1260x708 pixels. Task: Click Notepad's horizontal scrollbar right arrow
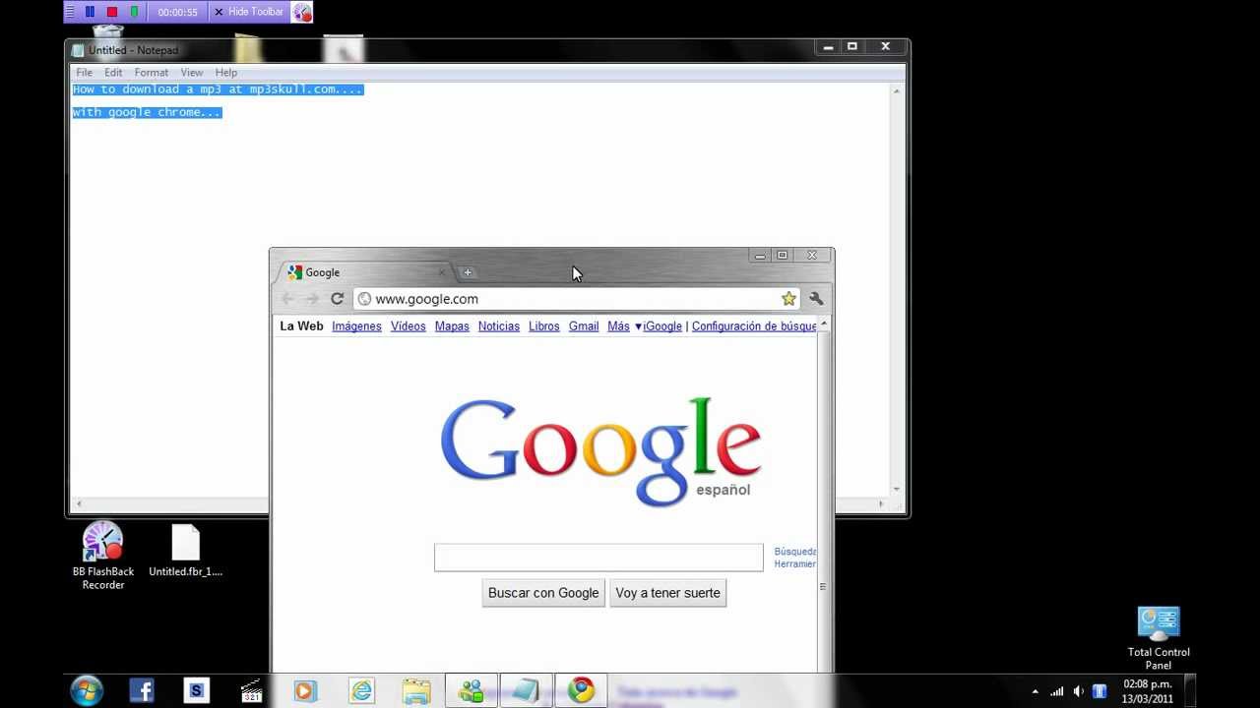coord(881,504)
